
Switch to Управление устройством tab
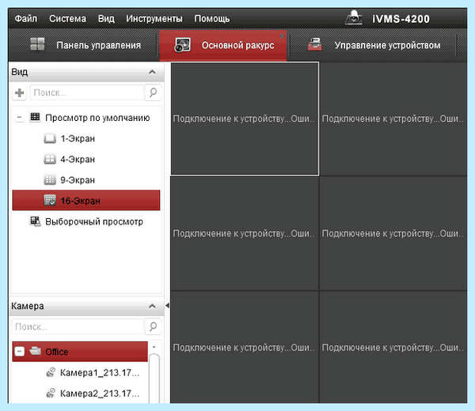(x=373, y=45)
